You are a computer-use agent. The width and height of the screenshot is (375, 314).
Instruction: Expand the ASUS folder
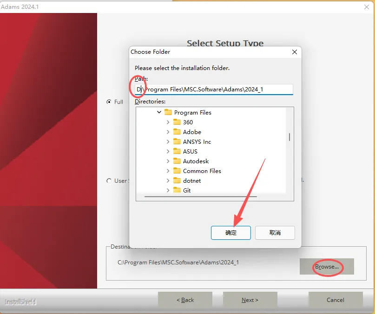tap(168, 151)
